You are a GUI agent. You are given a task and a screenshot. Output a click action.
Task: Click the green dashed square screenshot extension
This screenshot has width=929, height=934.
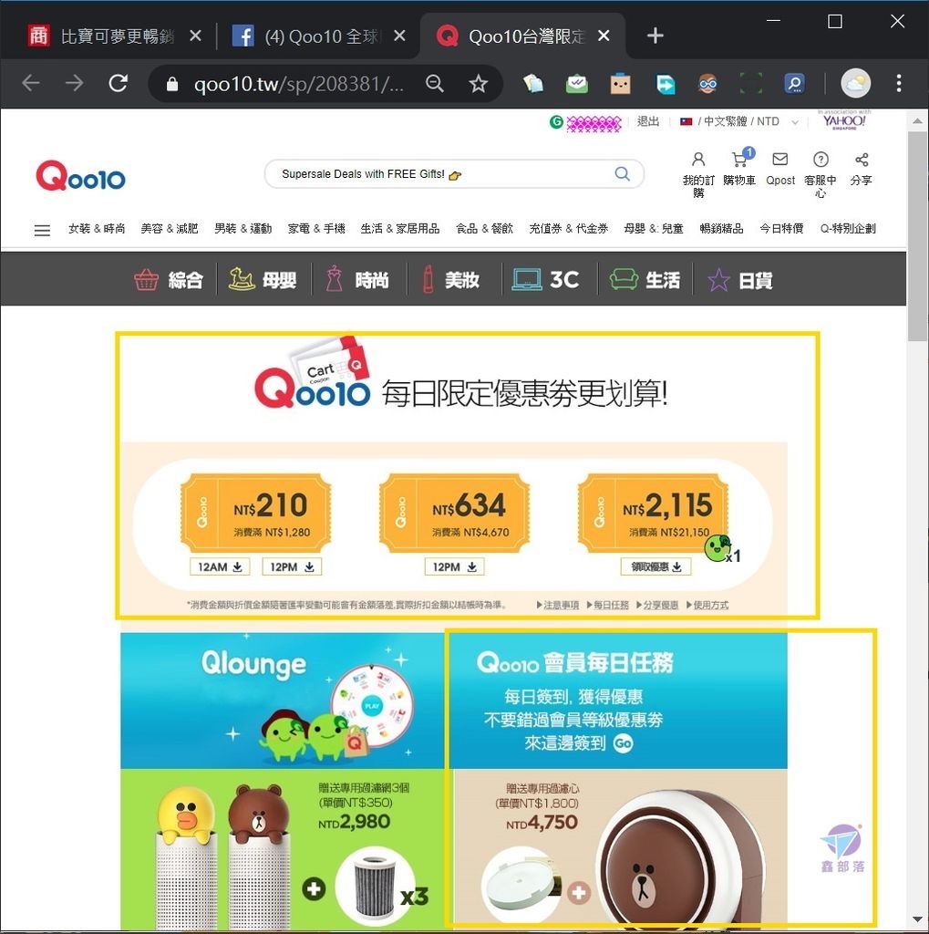tap(750, 84)
